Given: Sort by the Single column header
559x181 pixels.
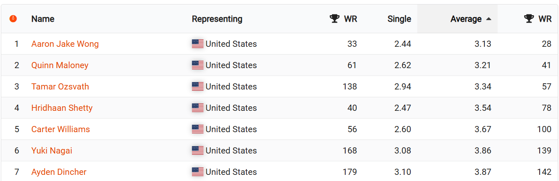Looking at the screenshot, I should click(x=399, y=19).
